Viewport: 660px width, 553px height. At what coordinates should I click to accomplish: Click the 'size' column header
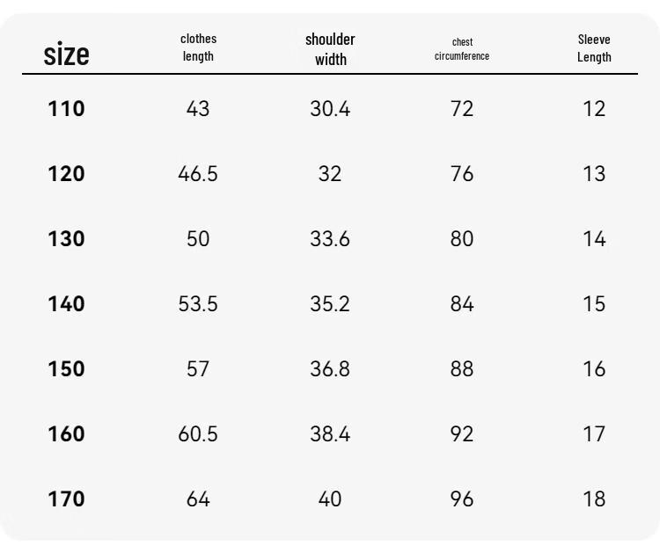point(67,55)
